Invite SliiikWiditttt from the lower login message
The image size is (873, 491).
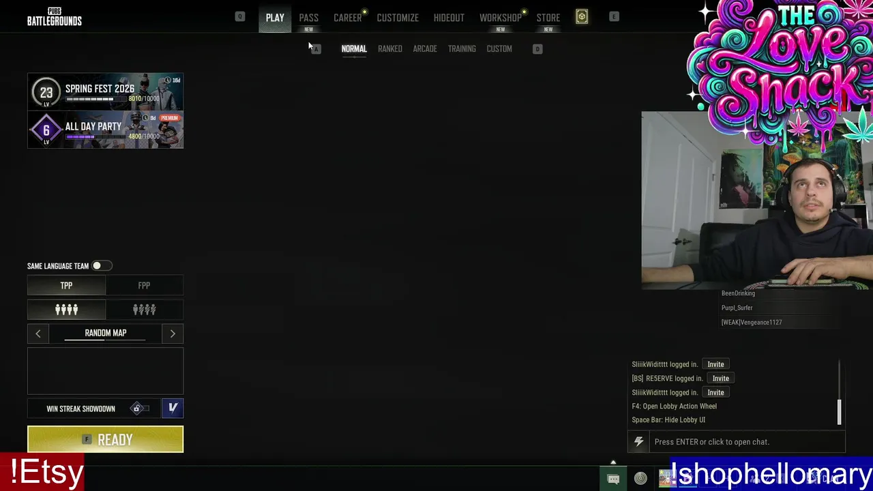715,393
